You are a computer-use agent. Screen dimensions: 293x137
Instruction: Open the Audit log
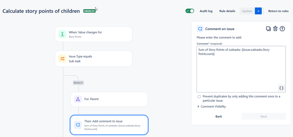[x=206, y=11]
